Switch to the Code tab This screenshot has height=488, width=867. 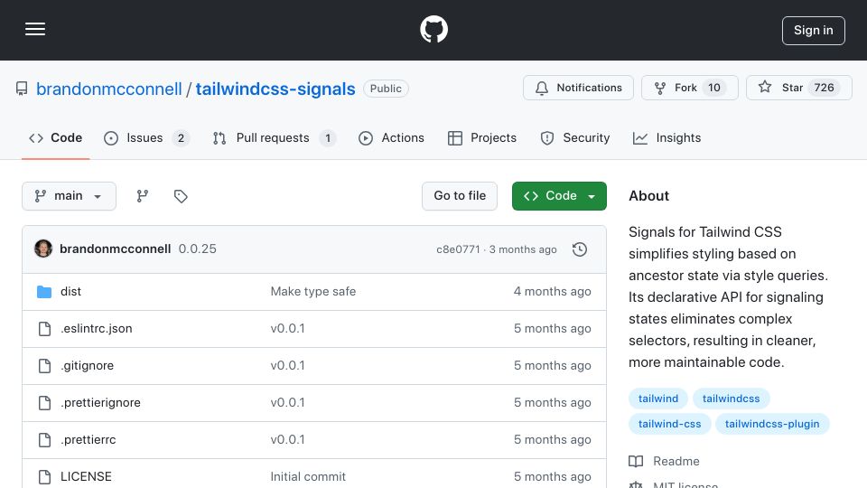click(55, 137)
